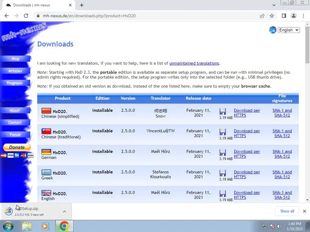Click the floppy disk icon for German
Screen dimensions: 310x232
223,153
